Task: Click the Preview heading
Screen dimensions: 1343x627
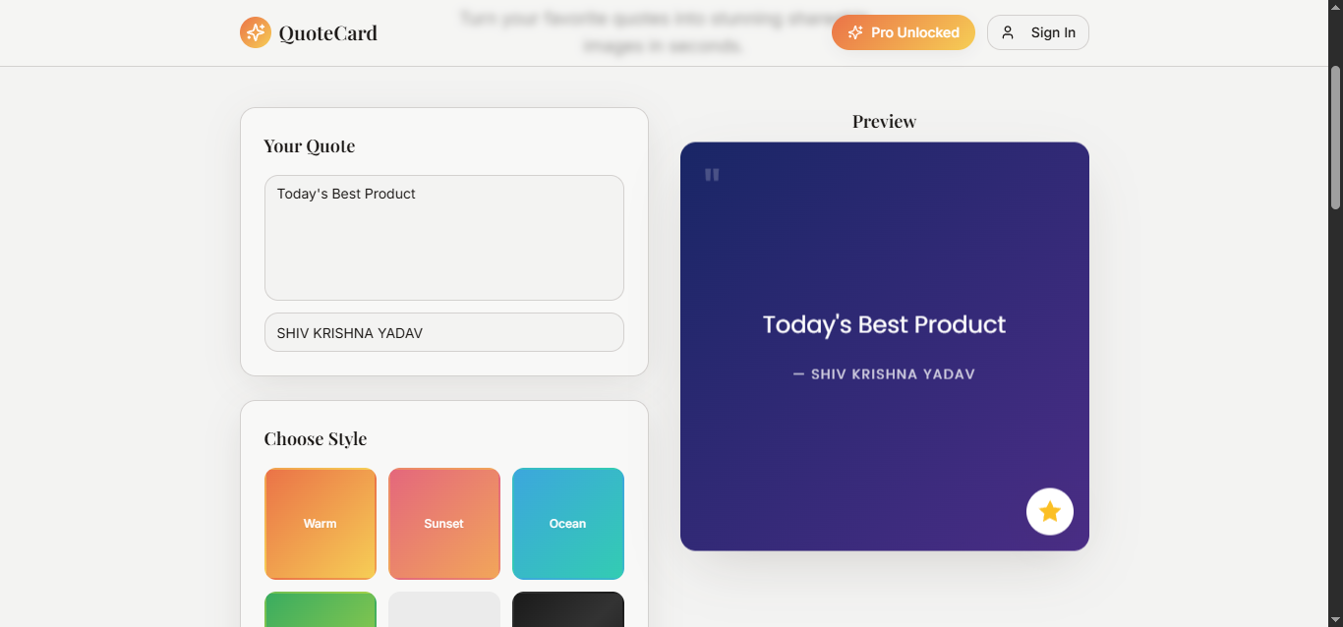Action: click(883, 121)
